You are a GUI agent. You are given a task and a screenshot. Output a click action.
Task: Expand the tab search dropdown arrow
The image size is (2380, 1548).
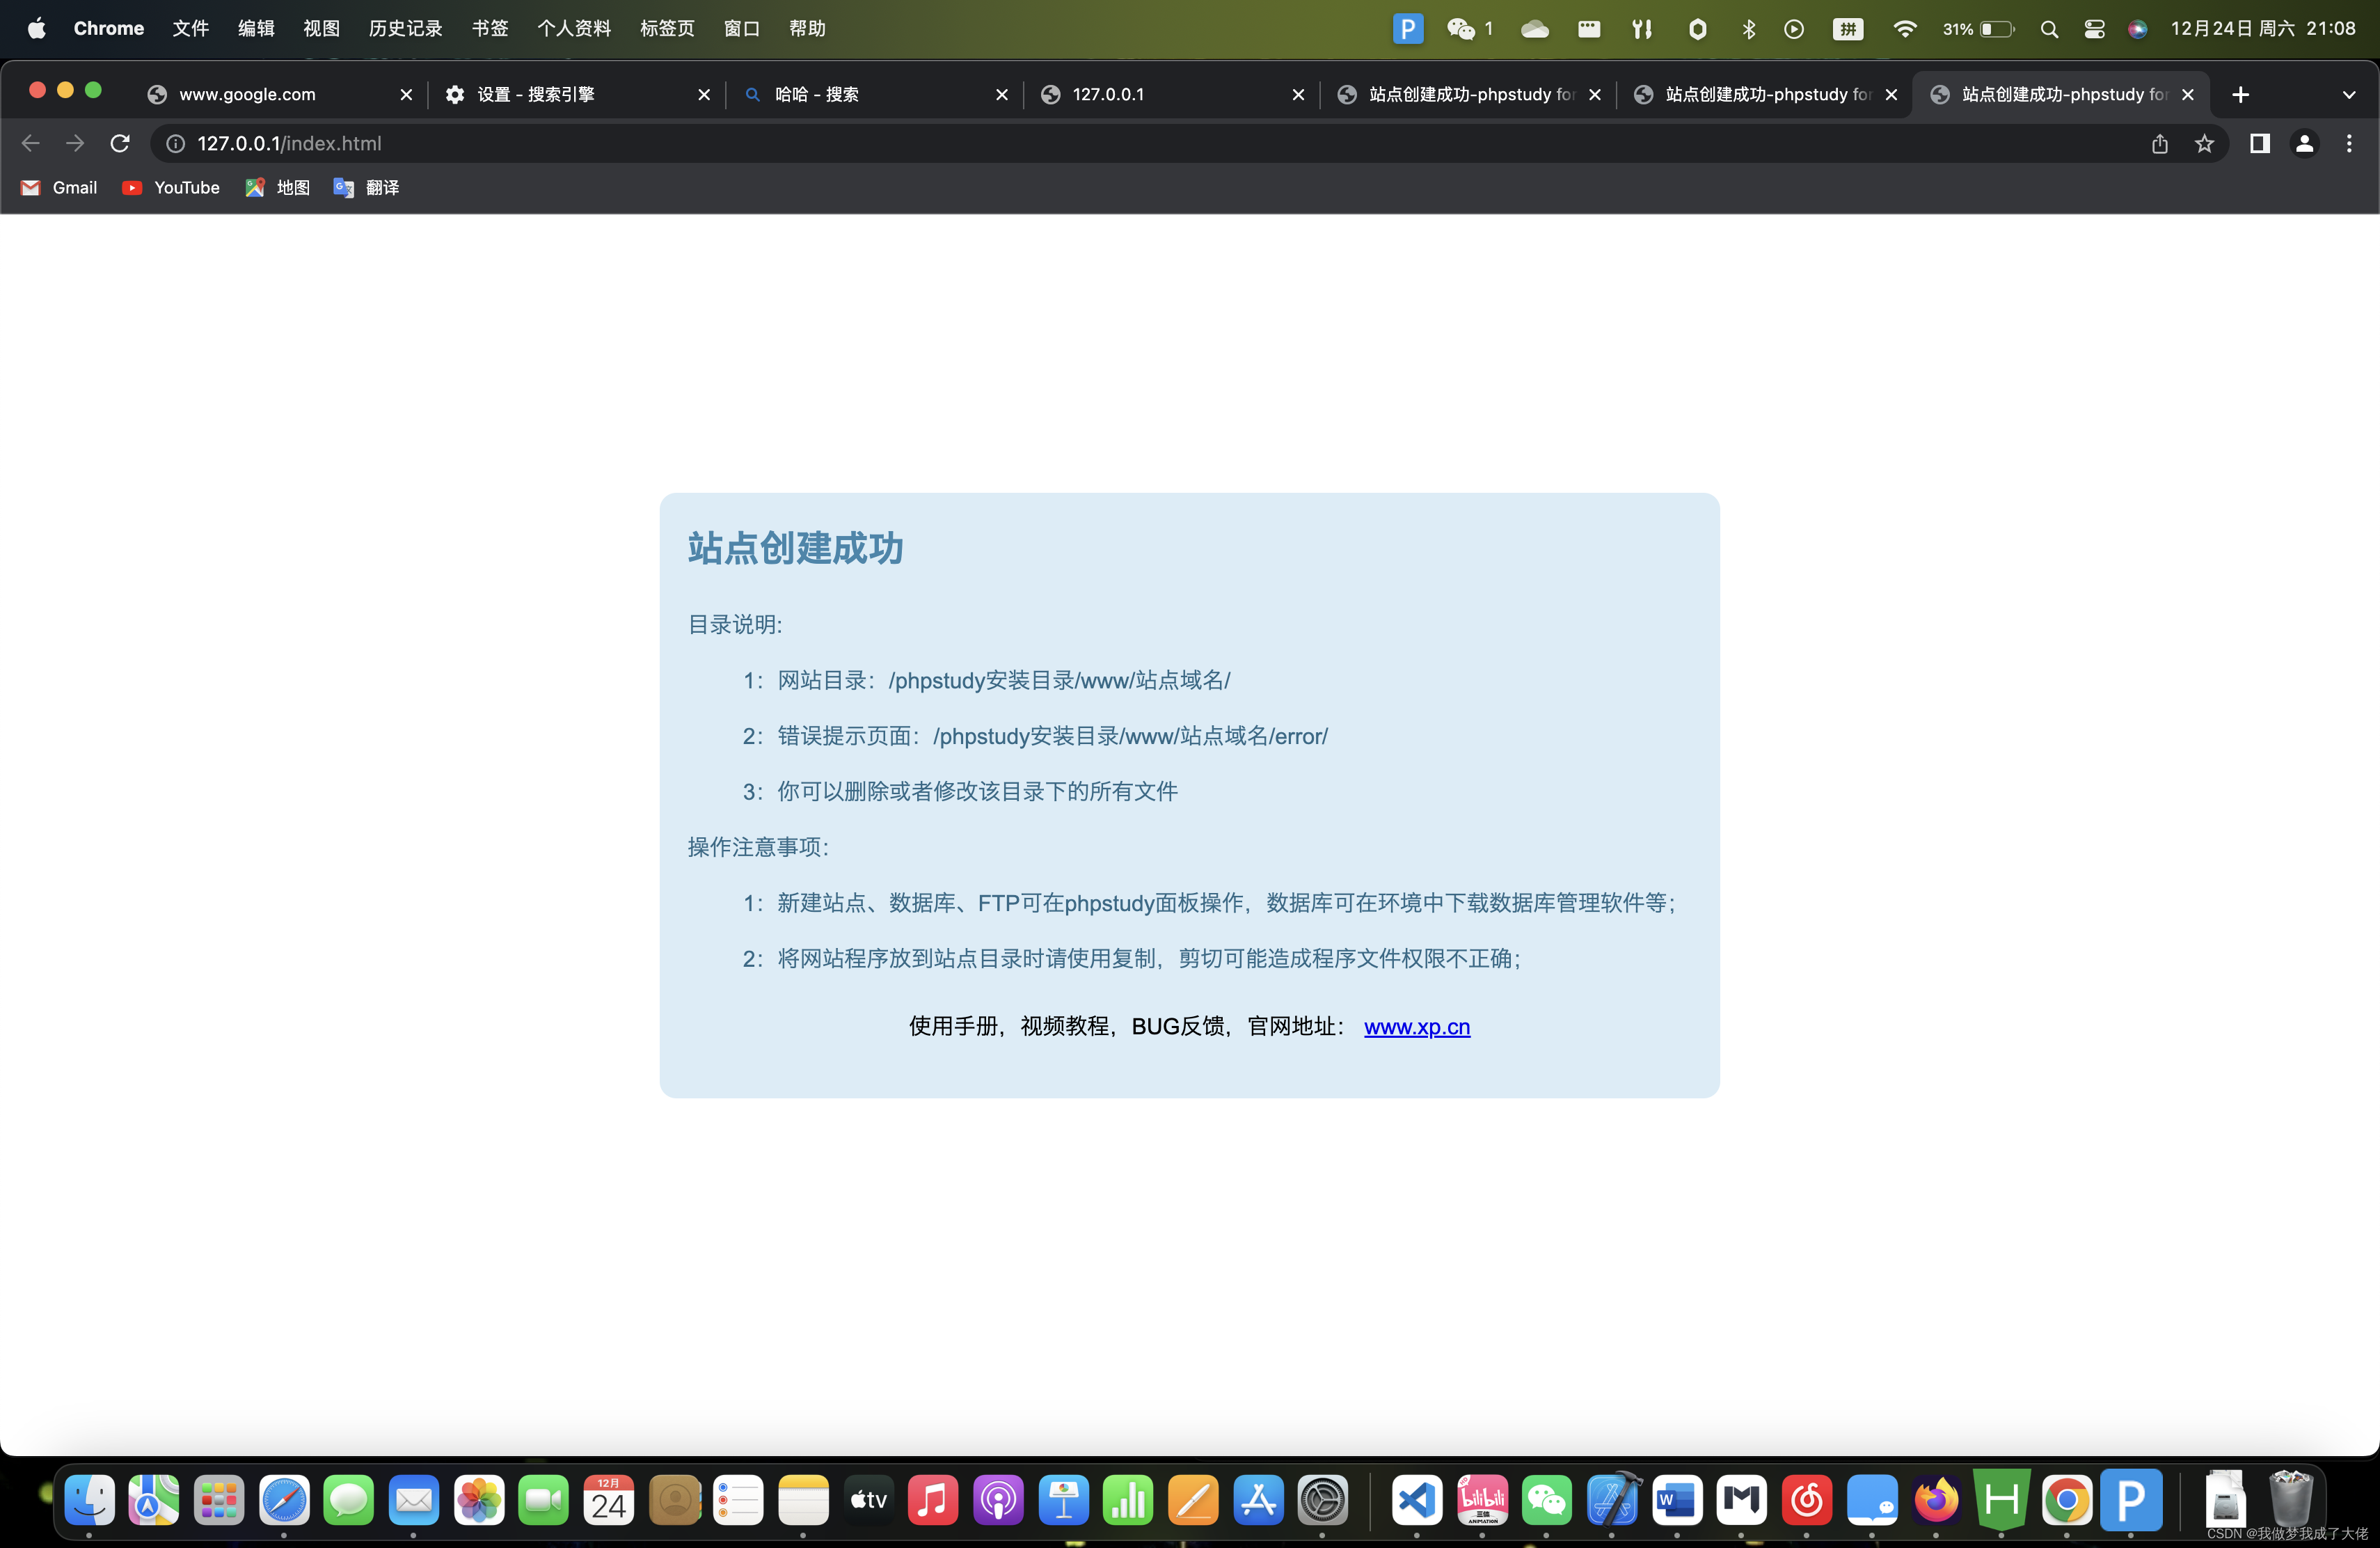(2349, 94)
